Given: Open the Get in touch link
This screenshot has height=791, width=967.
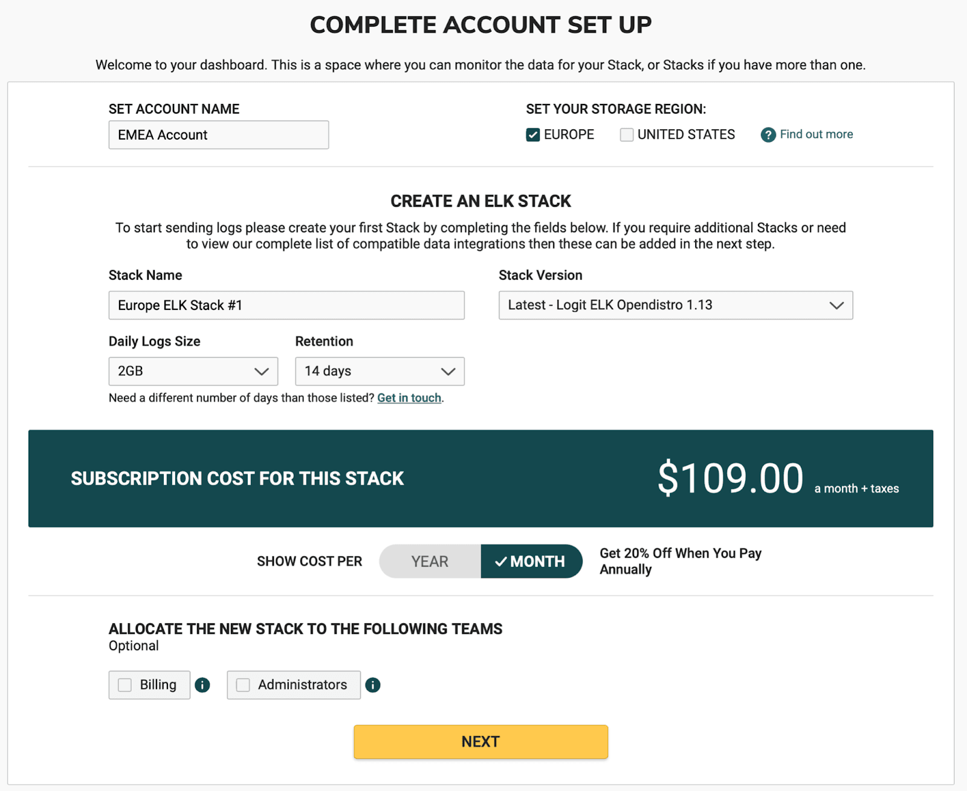Looking at the screenshot, I should (x=409, y=398).
